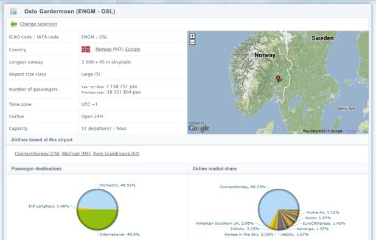Click the Baltic Sea label on the map
Image resolution: width=376 pixels, height=240 pixels.
[x=347, y=108]
